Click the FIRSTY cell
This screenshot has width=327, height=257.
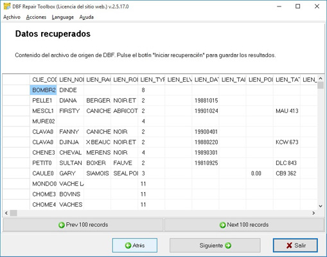point(71,111)
